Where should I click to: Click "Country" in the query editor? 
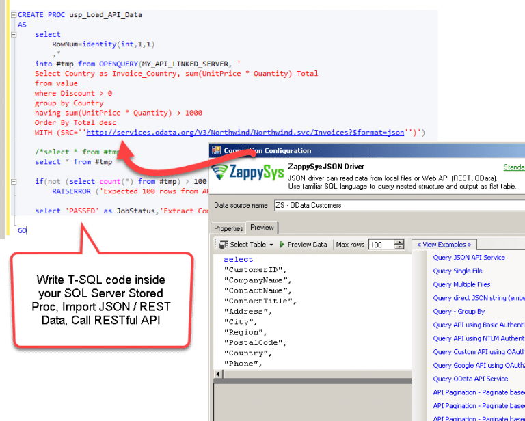(x=247, y=353)
